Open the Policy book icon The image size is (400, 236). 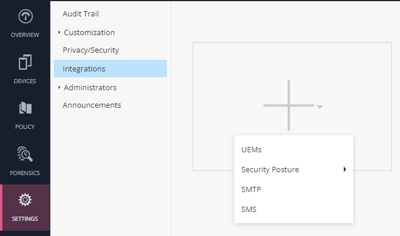tap(25, 108)
